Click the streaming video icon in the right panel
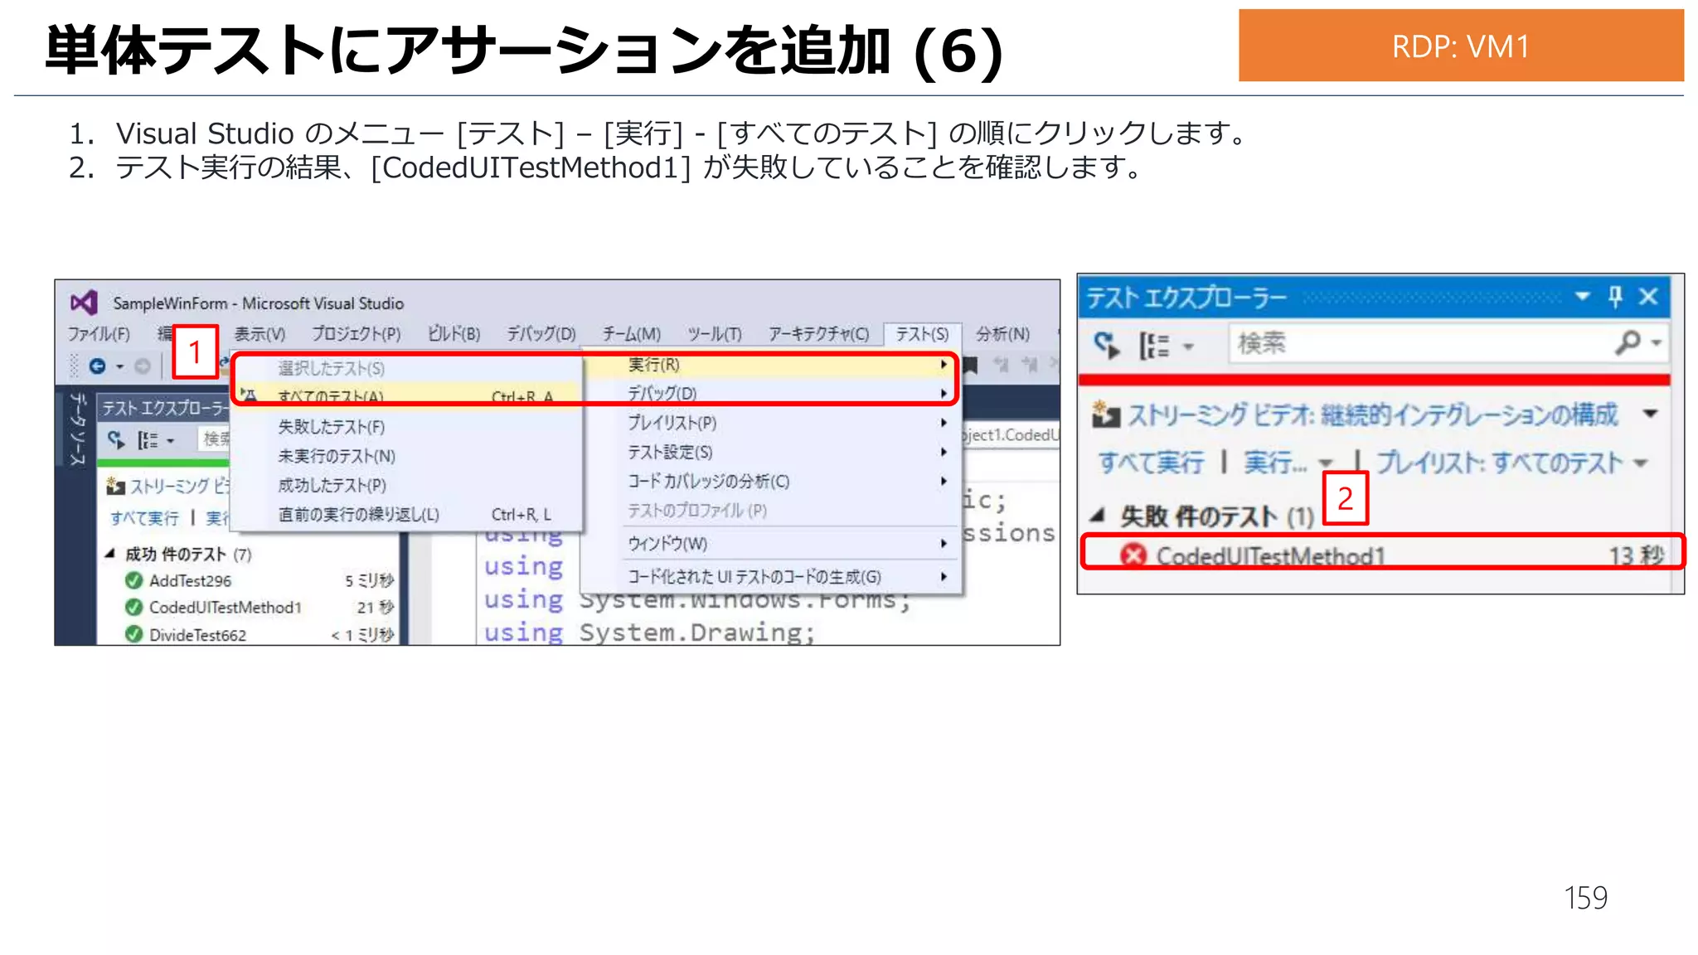This screenshot has height=955, width=1698. click(x=1106, y=414)
